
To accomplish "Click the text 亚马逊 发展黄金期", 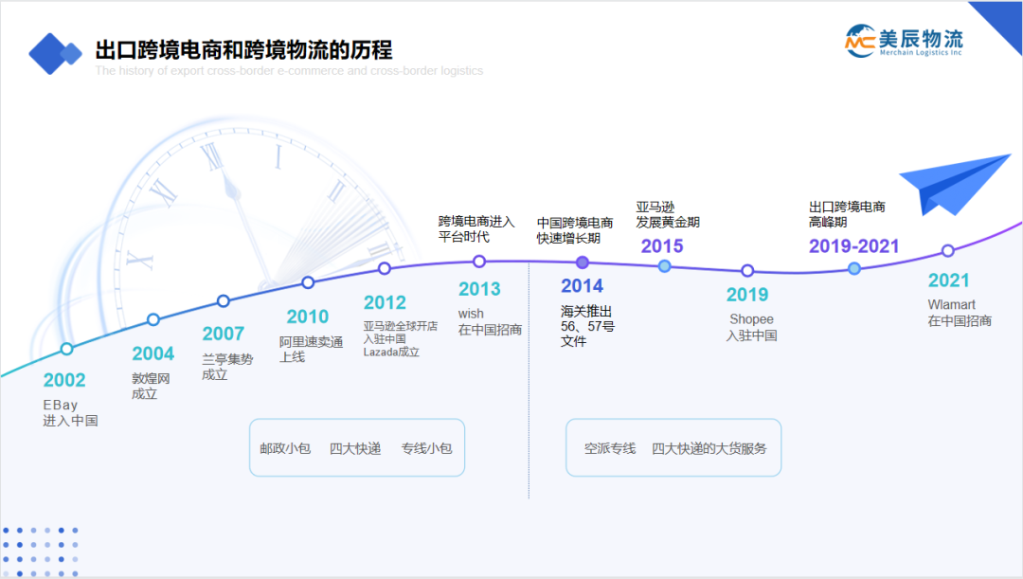I will tap(668, 215).
